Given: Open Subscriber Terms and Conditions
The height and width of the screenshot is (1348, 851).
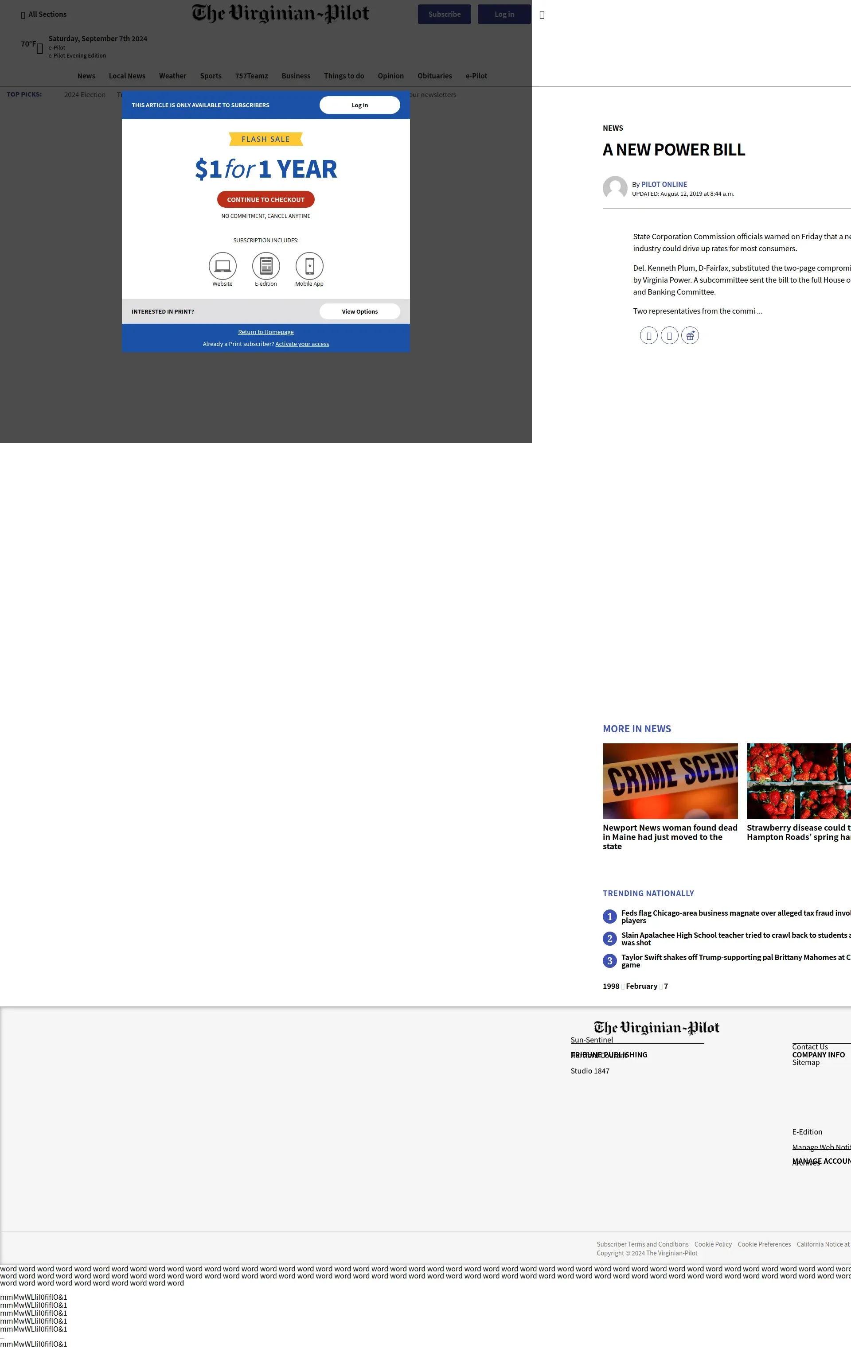Looking at the screenshot, I should click(x=643, y=1244).
